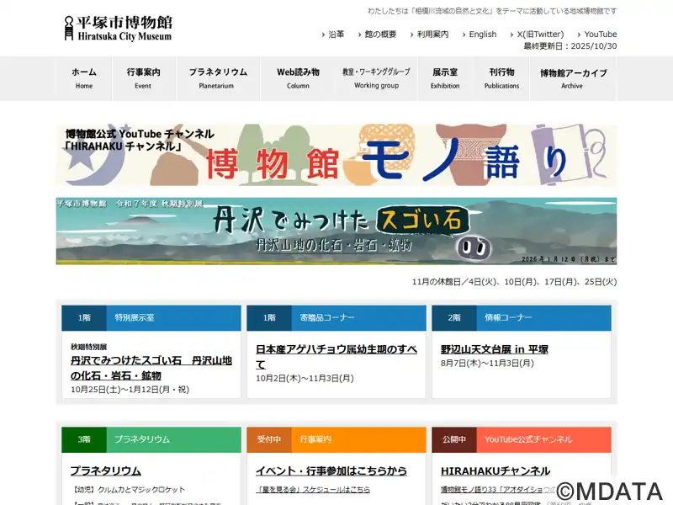The height and width of the screenshot is (505, 673).
Task: Open the Working group menu item
Action: pyautogui.click(x=376, y=78)
